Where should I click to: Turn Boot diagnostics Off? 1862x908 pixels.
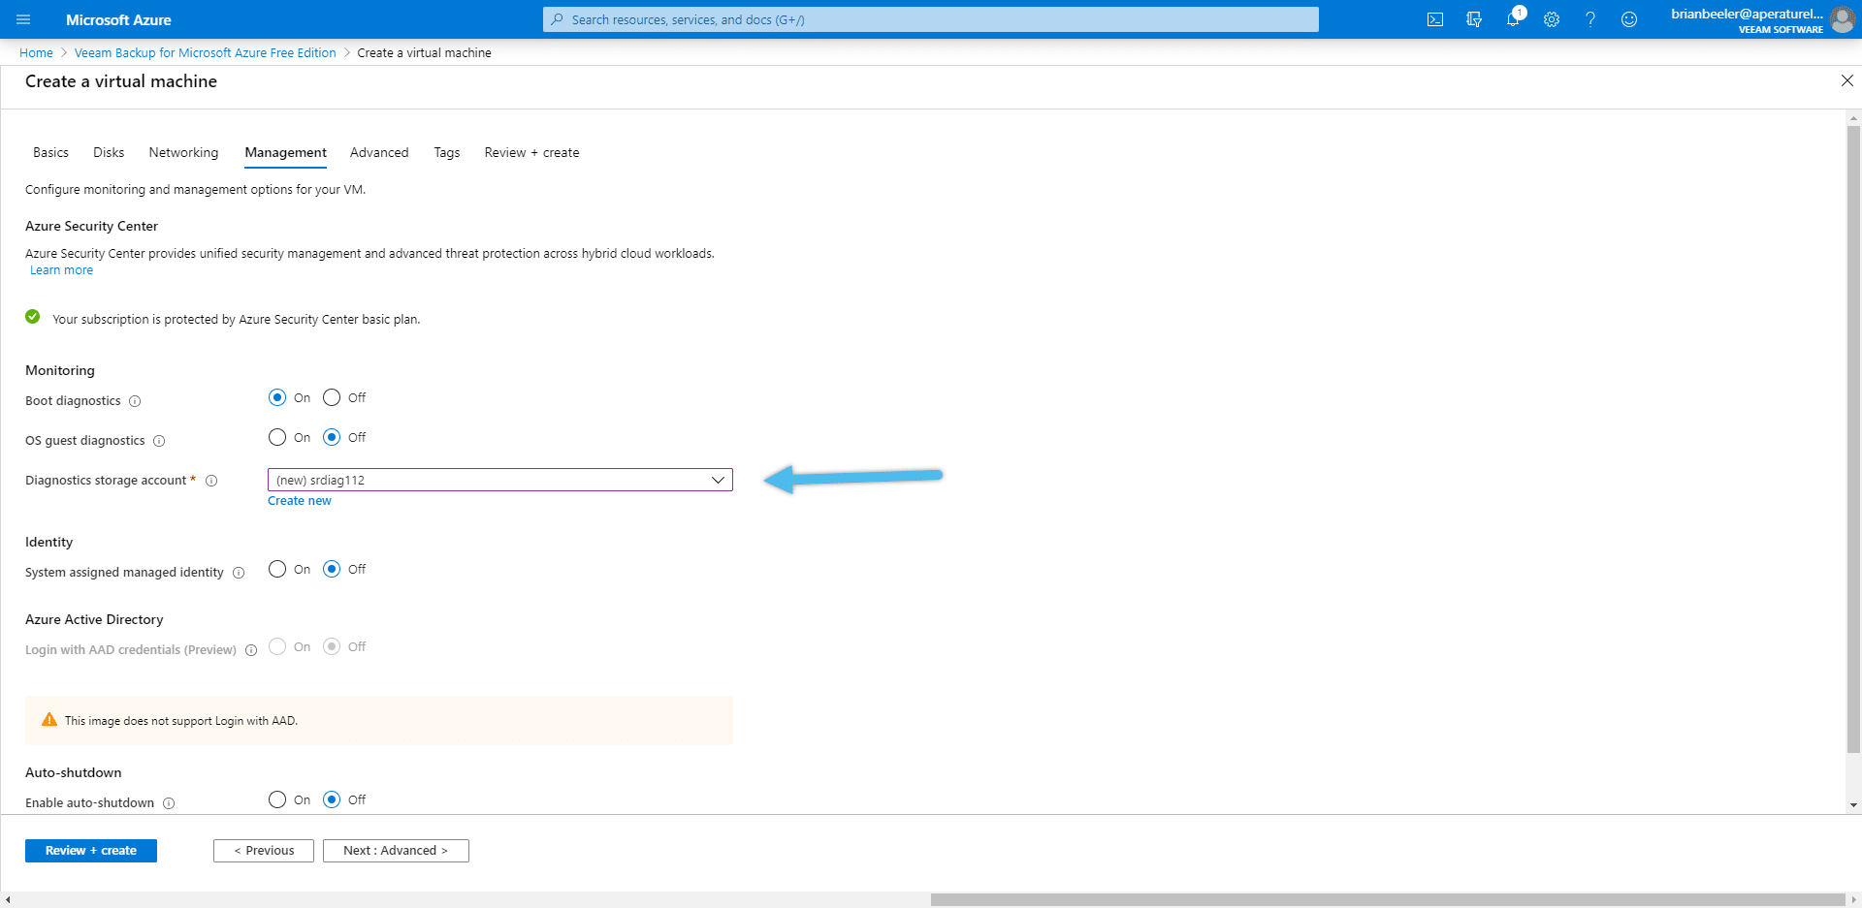click(x=332, y=397)
